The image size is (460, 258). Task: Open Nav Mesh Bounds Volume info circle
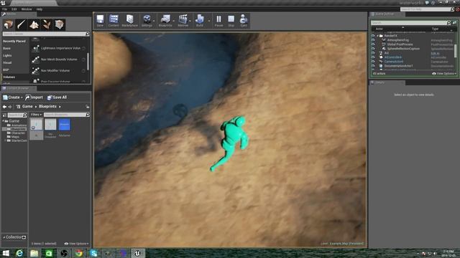point(83,59)
